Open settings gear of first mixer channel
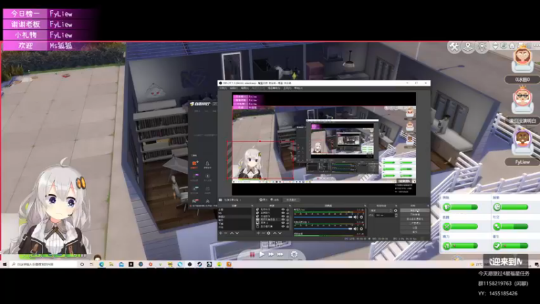 point(361,217)
